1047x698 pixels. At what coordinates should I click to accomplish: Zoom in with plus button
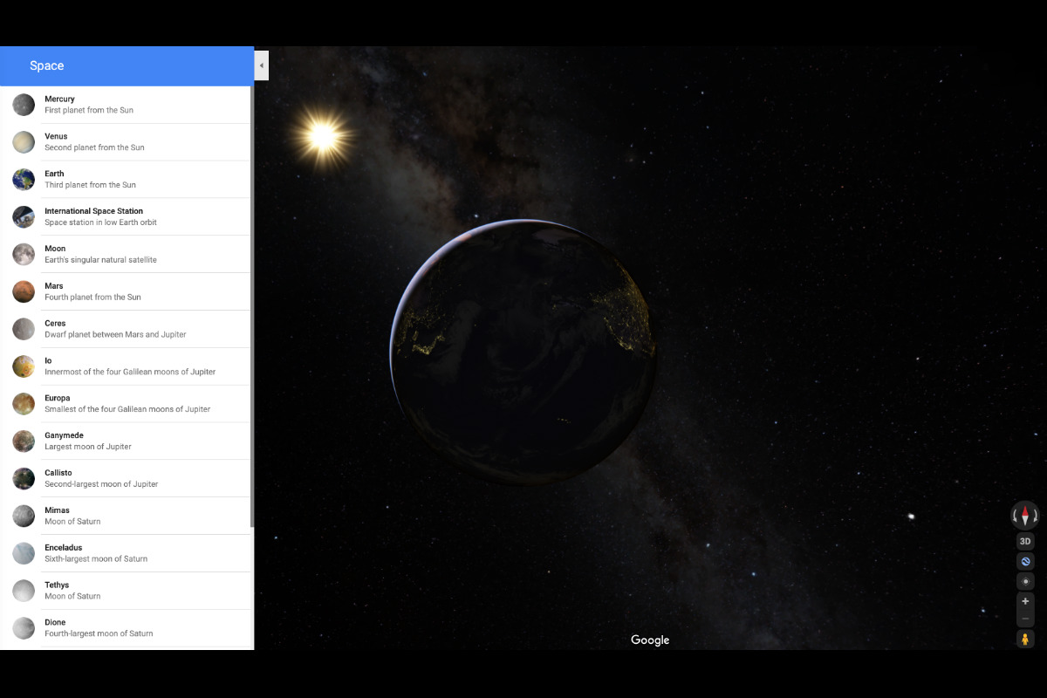pyautogui.click(x=1025, y=601)
